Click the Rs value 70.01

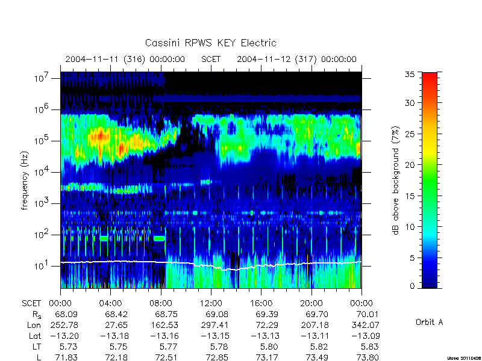pyautogui.click(x=367, y=314)
